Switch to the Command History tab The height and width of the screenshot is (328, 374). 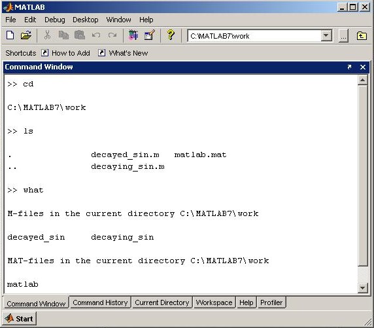(x=100, y=302)
